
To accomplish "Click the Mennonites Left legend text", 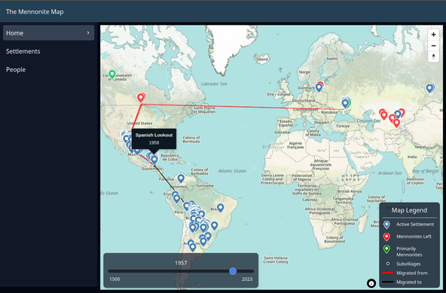I will pos(414,237).
